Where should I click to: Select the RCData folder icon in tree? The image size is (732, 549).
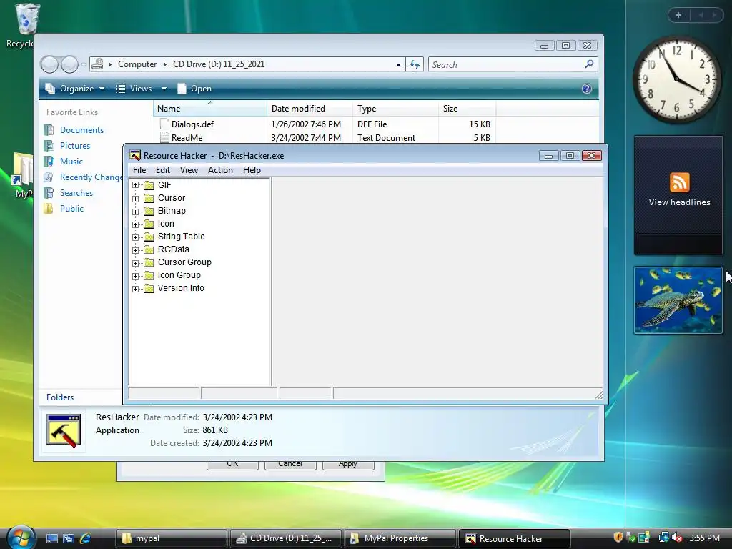(149, 249)
